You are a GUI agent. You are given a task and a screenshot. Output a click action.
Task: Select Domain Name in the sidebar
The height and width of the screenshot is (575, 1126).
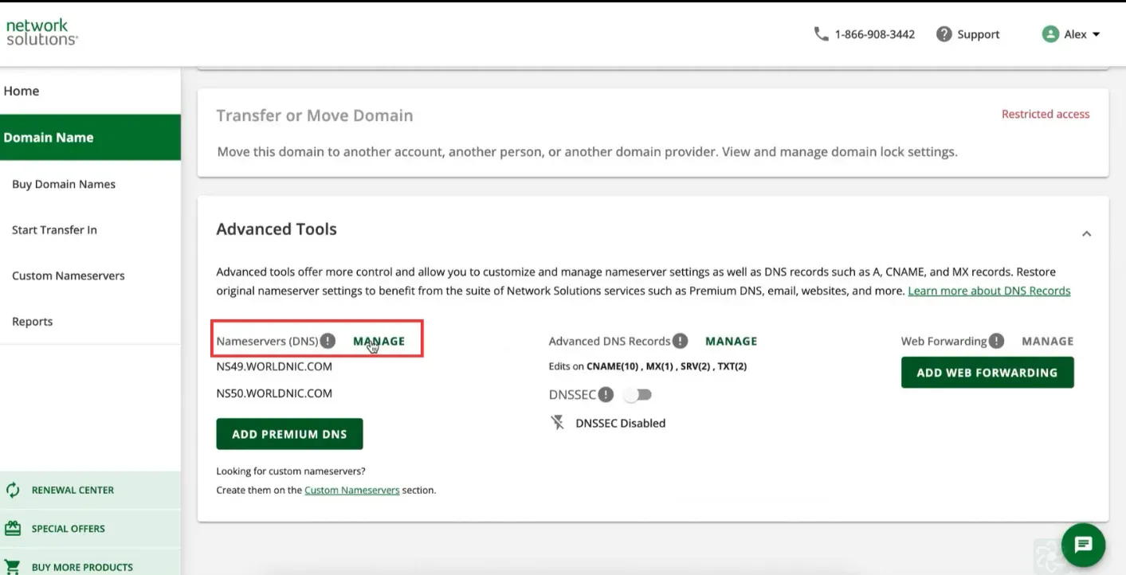(90, 137)
